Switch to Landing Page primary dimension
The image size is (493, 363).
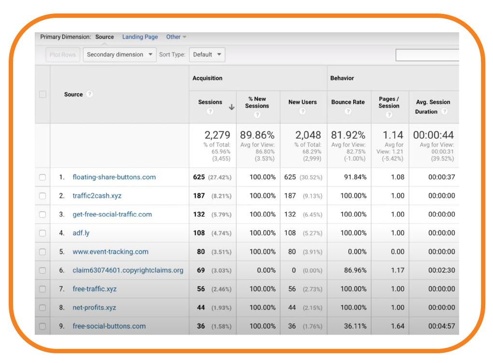[140, 37]
